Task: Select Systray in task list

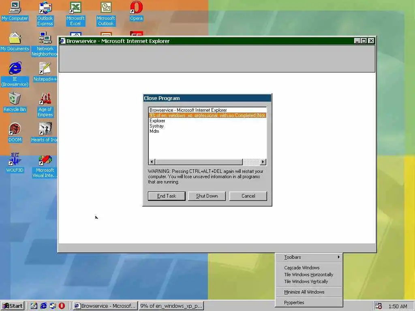Action: (x=207, y=126)
